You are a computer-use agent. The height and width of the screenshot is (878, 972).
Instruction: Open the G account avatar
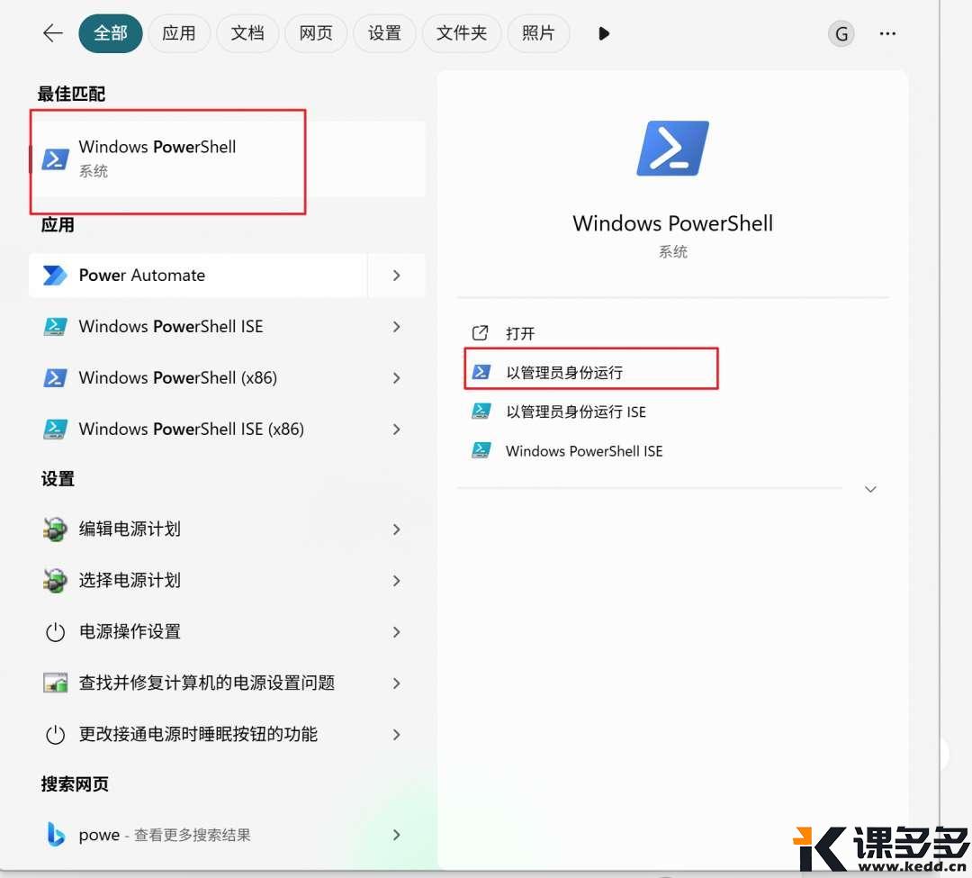coord(841,33)
